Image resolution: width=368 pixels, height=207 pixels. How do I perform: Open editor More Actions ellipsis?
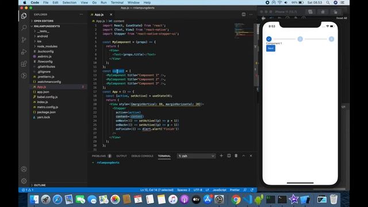(251, 14)
